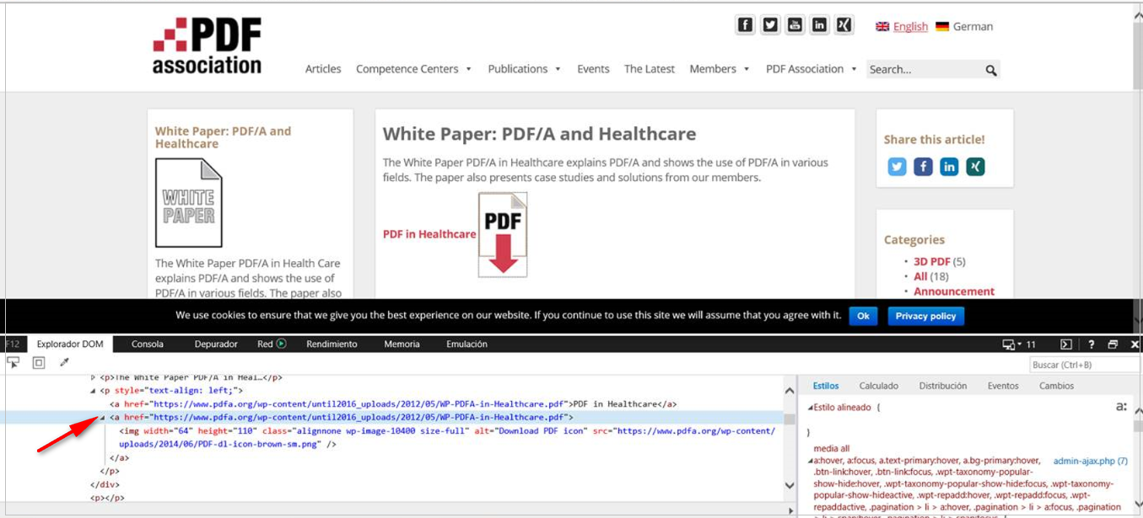Viewport: 1143px width, 518px height.
Task: Switch to the Calculado styles tab
Action: point(878,386)
